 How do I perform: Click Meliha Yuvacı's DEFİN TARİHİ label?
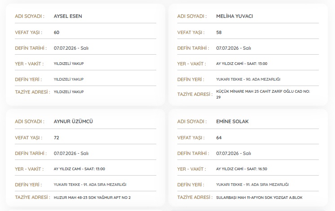(193, 48)
